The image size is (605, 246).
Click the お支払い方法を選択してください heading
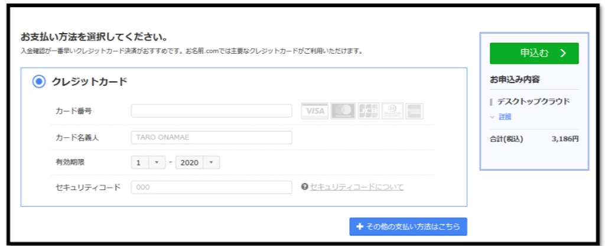(94, 38)
